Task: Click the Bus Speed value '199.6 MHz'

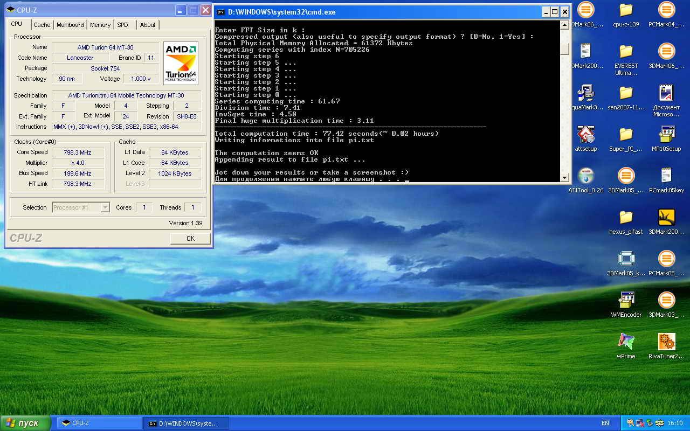Action: [78, 173]
